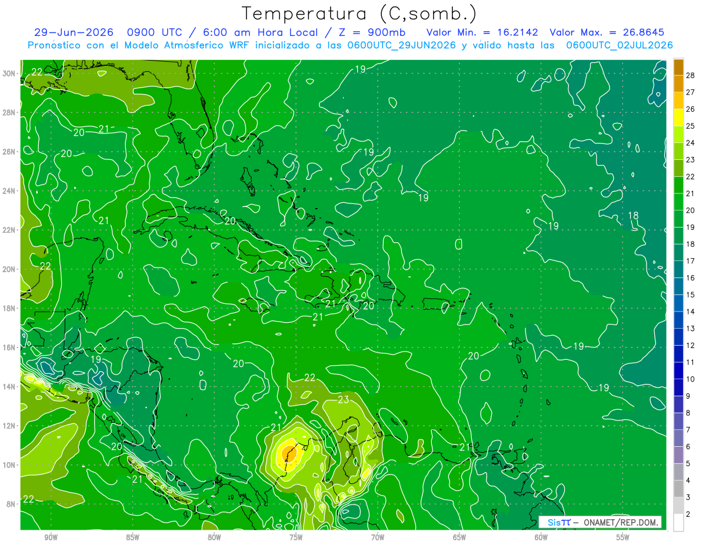Click the "12N" latitude label

click(9, 426)
